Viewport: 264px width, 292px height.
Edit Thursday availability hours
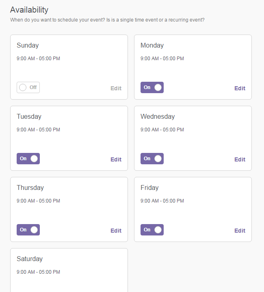[x=116, y=231]
